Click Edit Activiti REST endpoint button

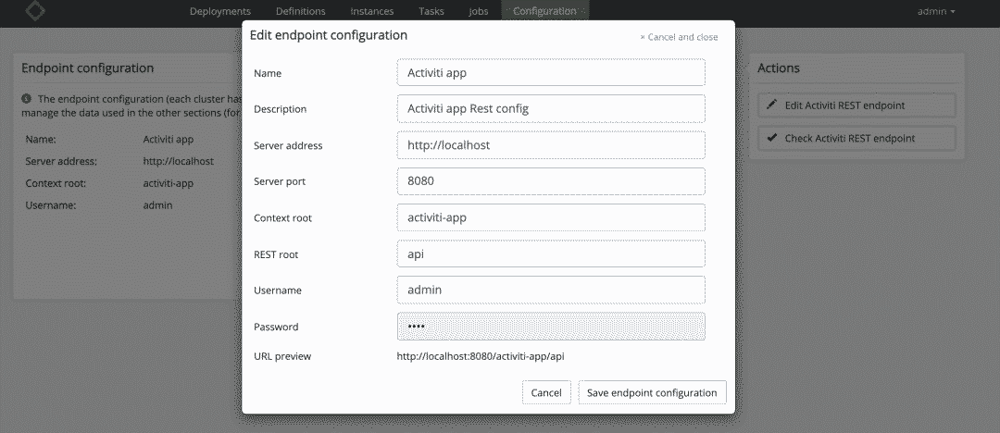tap(856, 105)
